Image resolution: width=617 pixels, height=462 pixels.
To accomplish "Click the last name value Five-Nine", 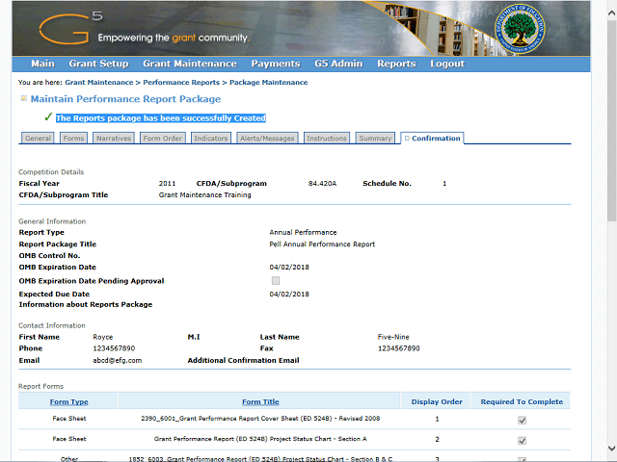I will [x=393, y=337].
